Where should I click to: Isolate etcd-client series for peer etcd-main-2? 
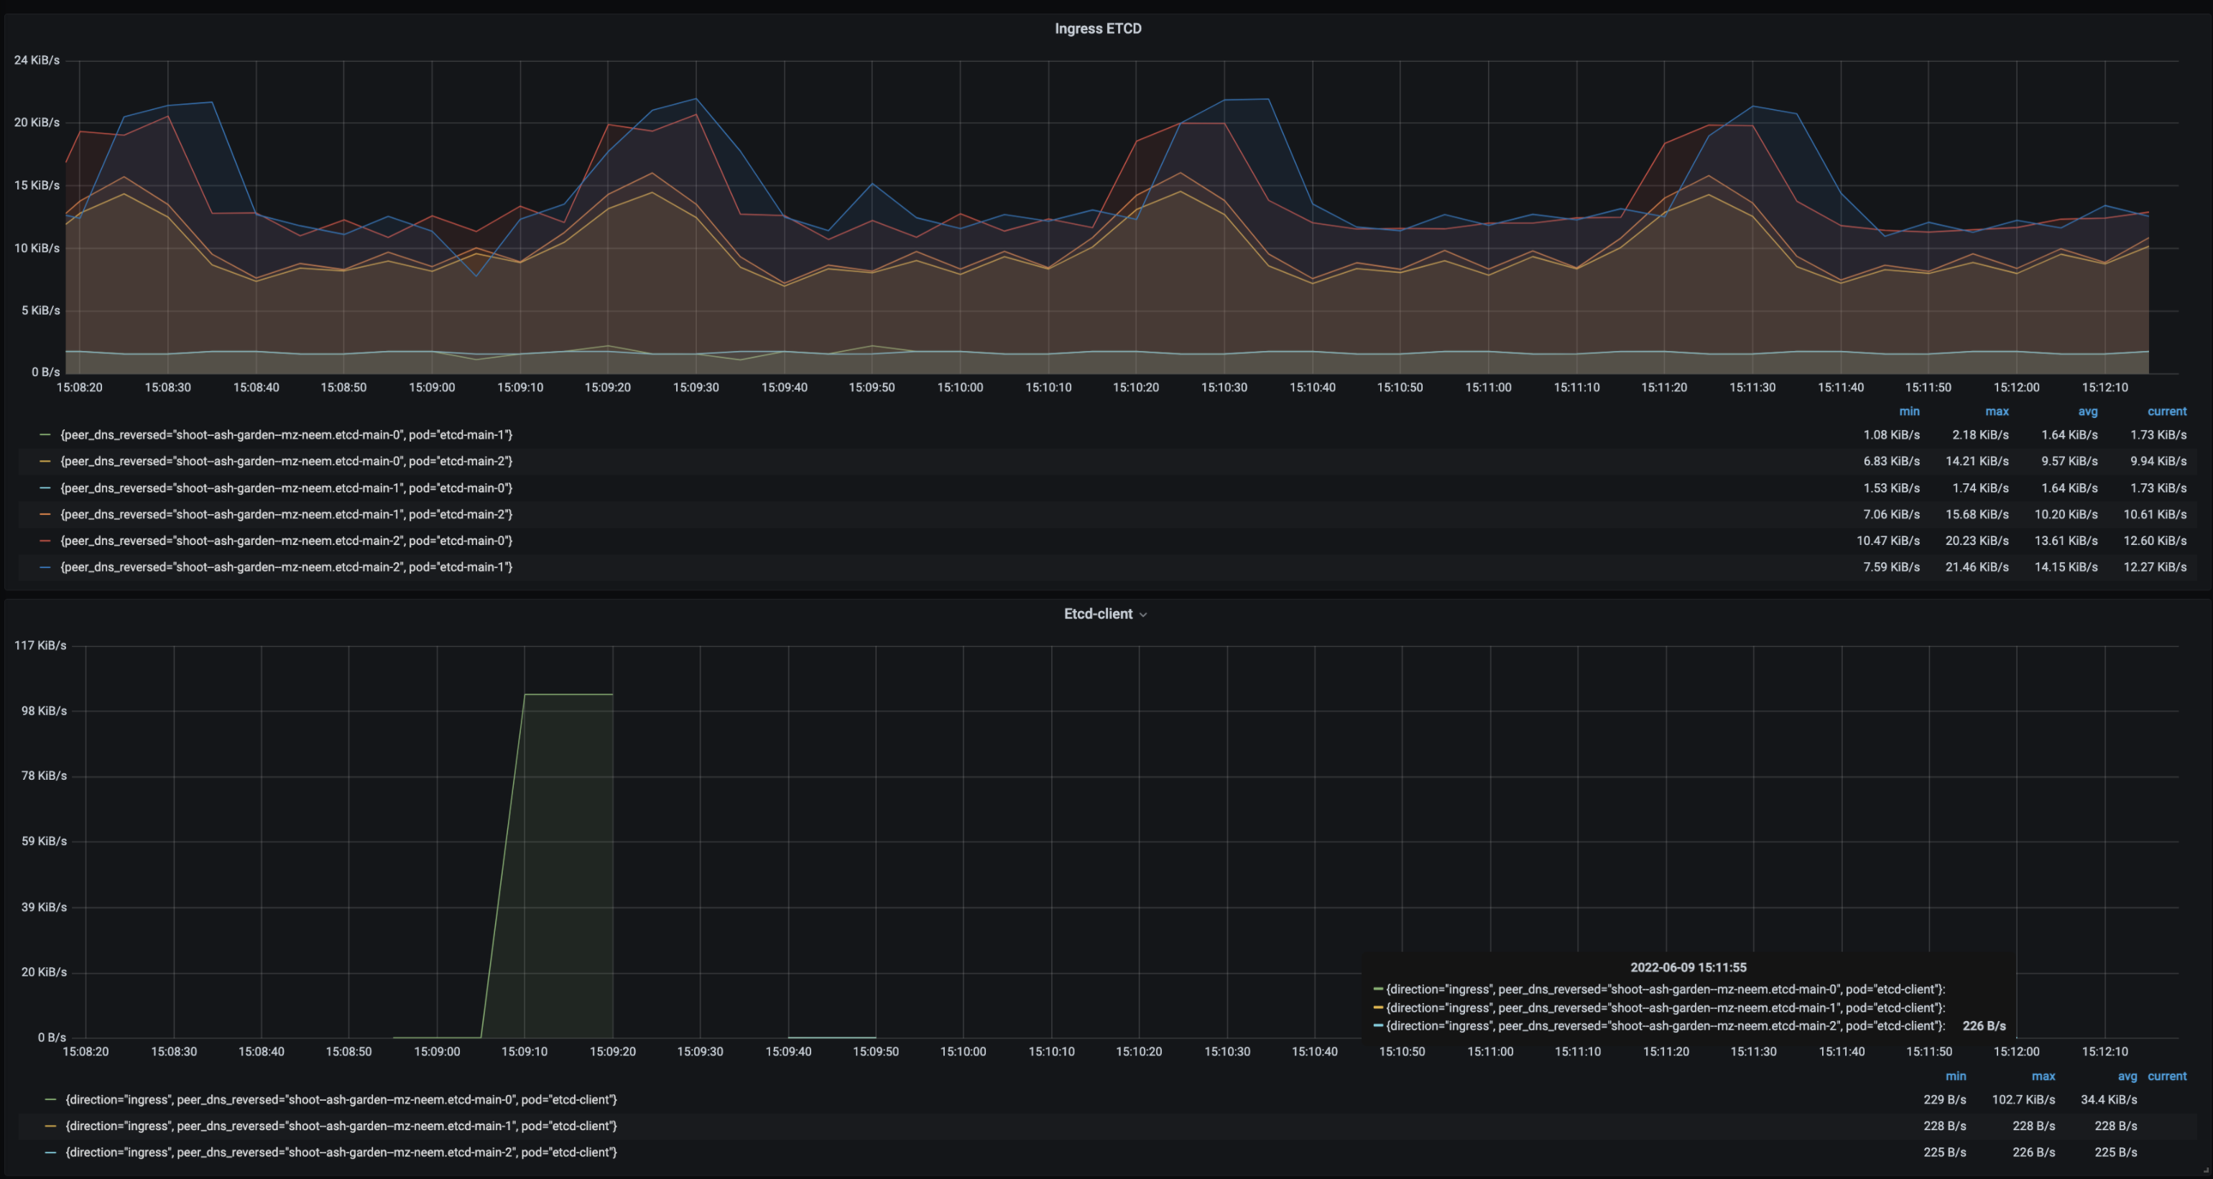341,1152
